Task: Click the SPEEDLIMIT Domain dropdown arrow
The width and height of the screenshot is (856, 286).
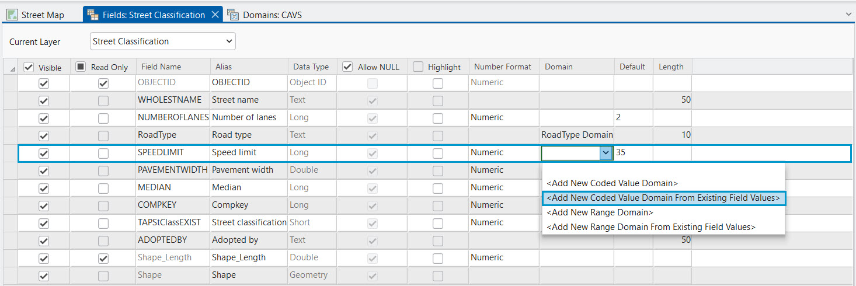Action: (x=606, y=153)
